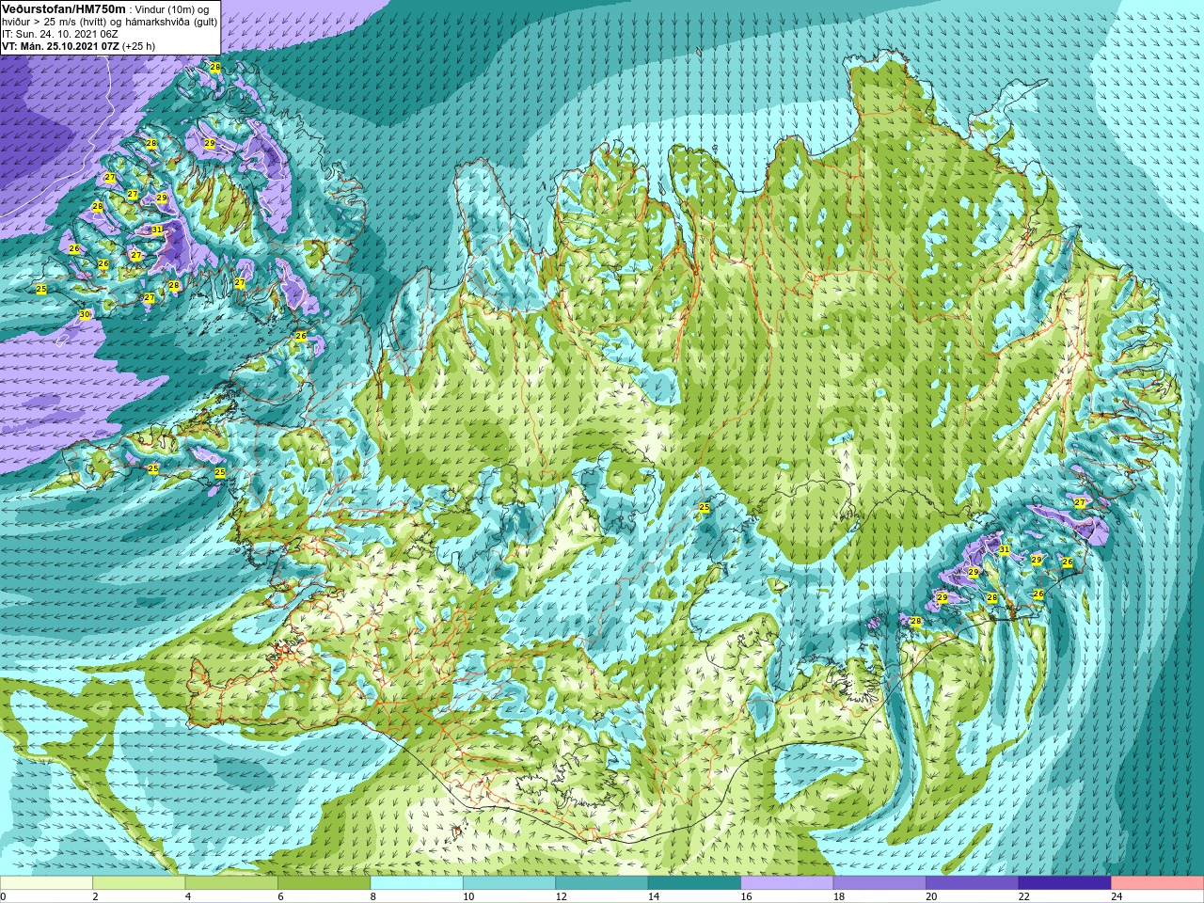Click the 0–2 m/s pale yellow legend swatch

(x=46, y=883)
